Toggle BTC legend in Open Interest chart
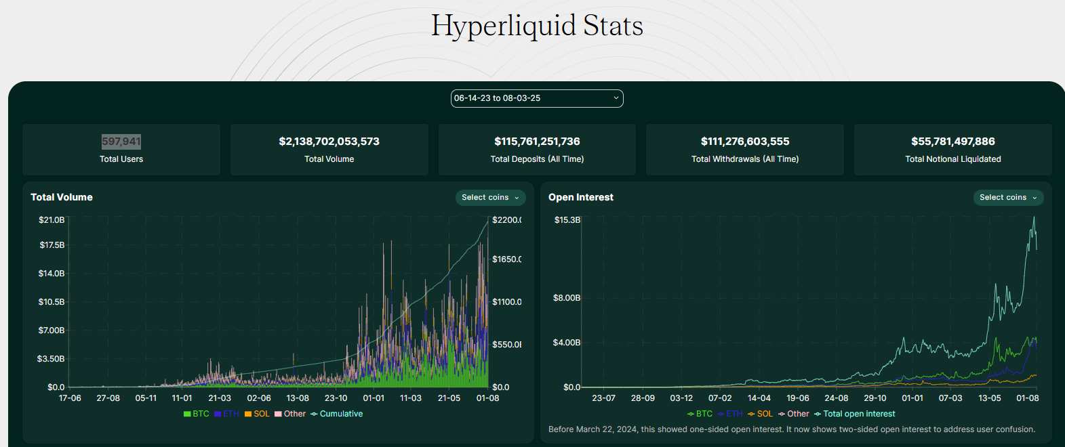 coord(700,414)
